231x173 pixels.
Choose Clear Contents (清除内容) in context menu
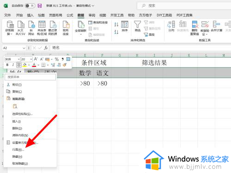click(30, 135)
